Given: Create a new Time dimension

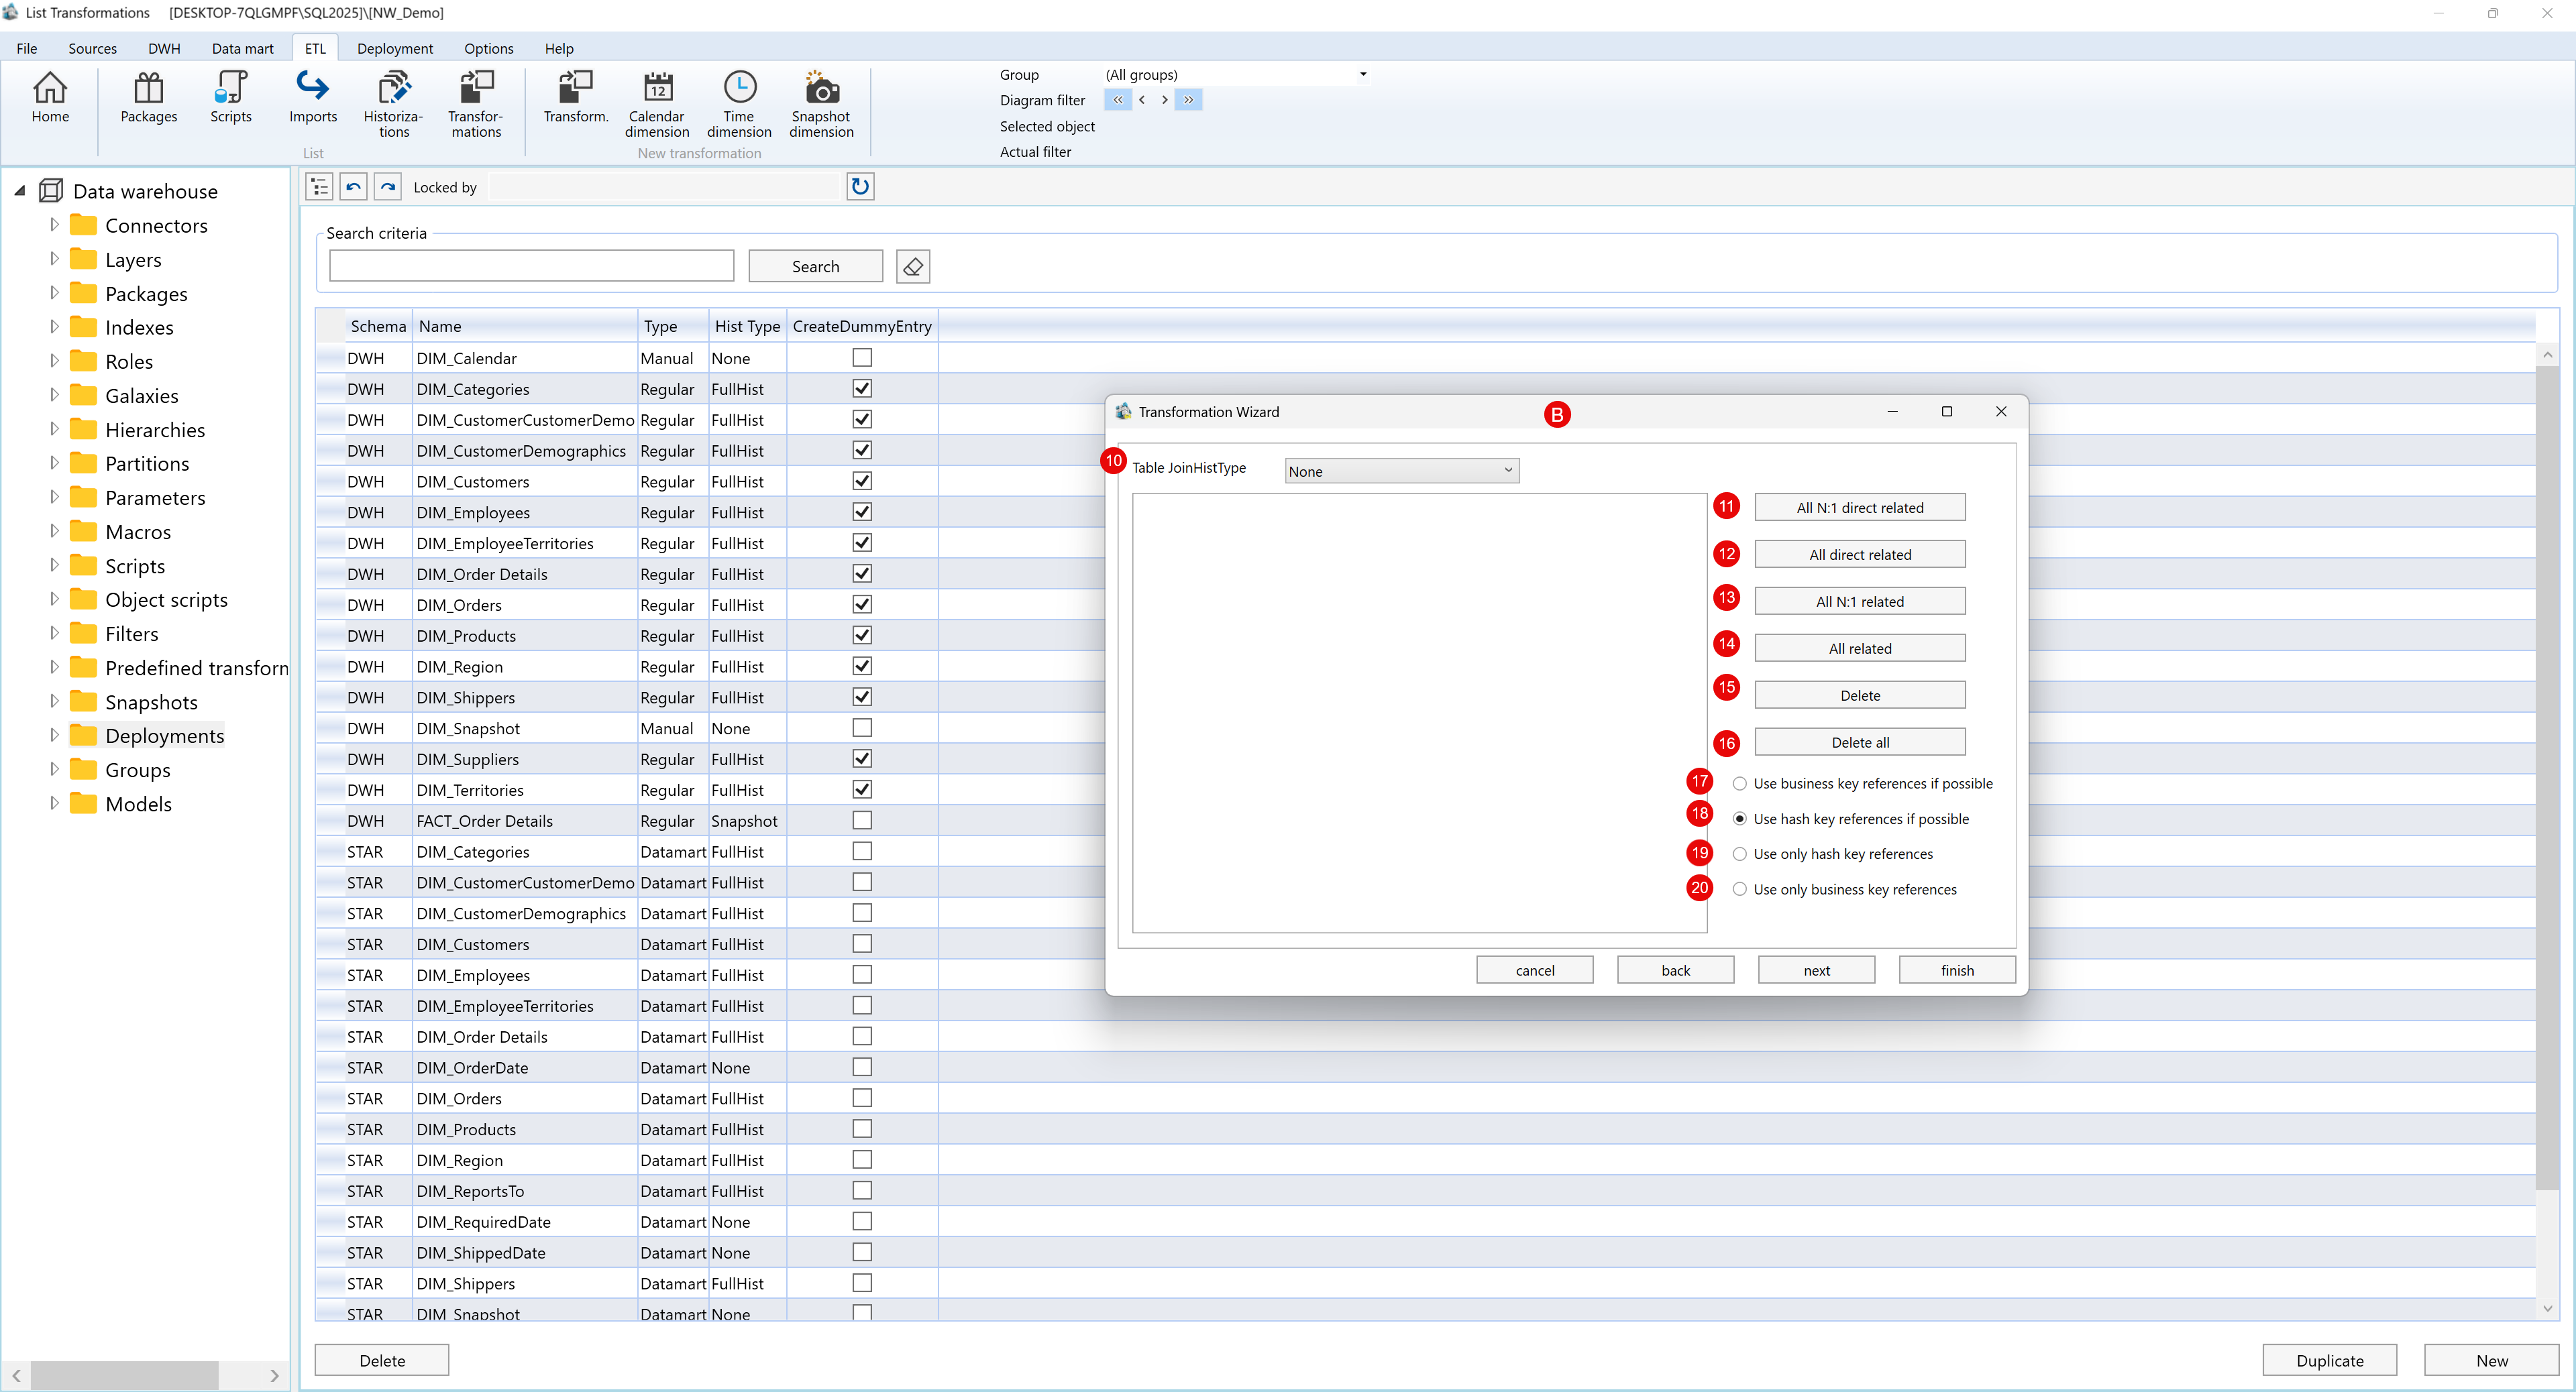Looking at the screenshot, I should 738,103.
